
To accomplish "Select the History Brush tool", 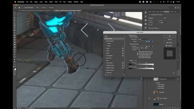I will tap(15, 38).
